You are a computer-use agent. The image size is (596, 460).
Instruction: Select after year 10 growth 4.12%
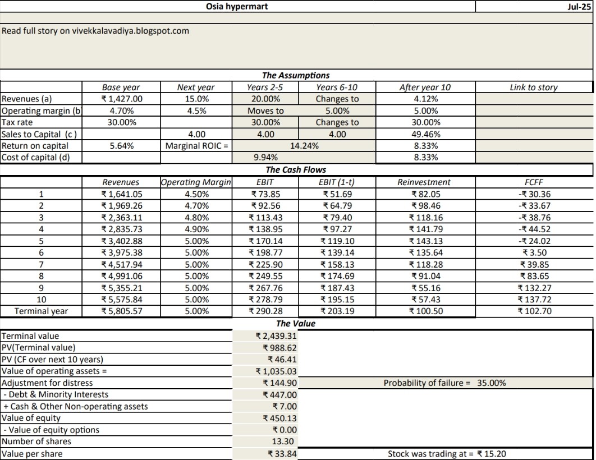426,99
